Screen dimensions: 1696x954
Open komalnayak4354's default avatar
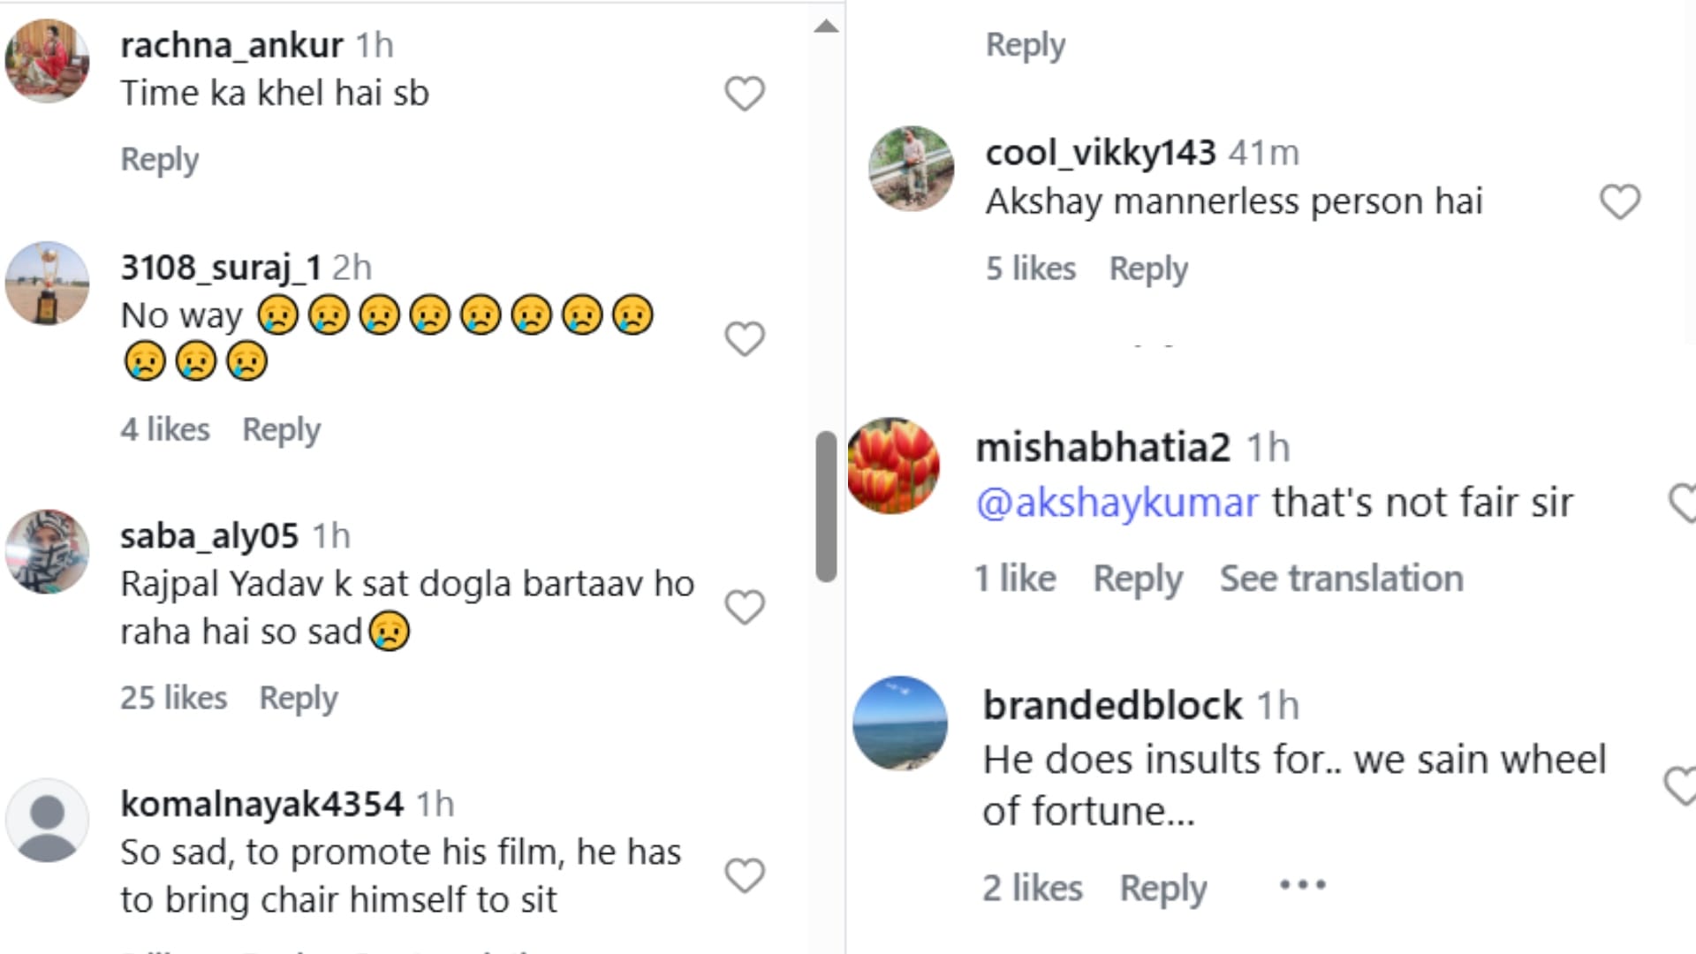(48, 820)
